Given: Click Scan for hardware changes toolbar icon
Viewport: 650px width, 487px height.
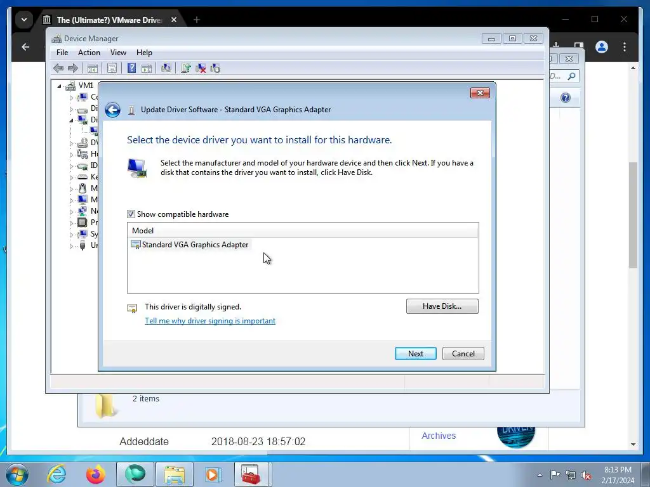Looking at the screenshot, I should pos(166,68).
